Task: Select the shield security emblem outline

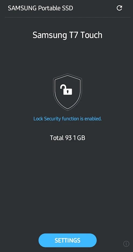Action: [x=67, y=92]
